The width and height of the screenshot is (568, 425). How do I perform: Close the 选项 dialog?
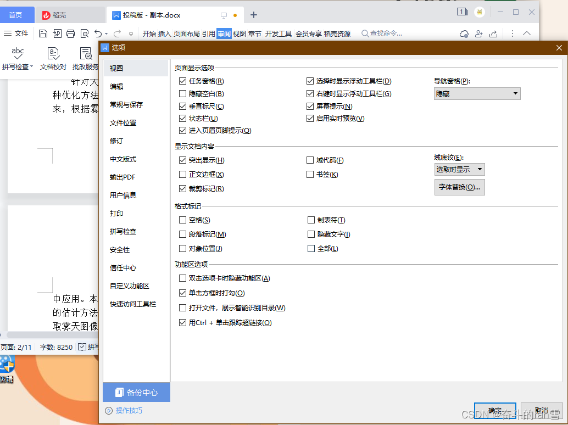559,47
